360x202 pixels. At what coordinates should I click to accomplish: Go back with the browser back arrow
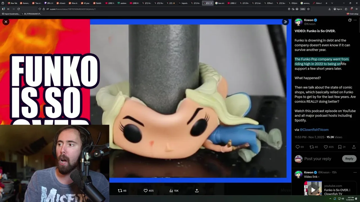pyautogui.click(x=8, y=9)
